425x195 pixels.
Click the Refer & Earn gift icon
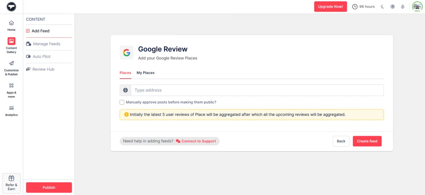(11, 178)
